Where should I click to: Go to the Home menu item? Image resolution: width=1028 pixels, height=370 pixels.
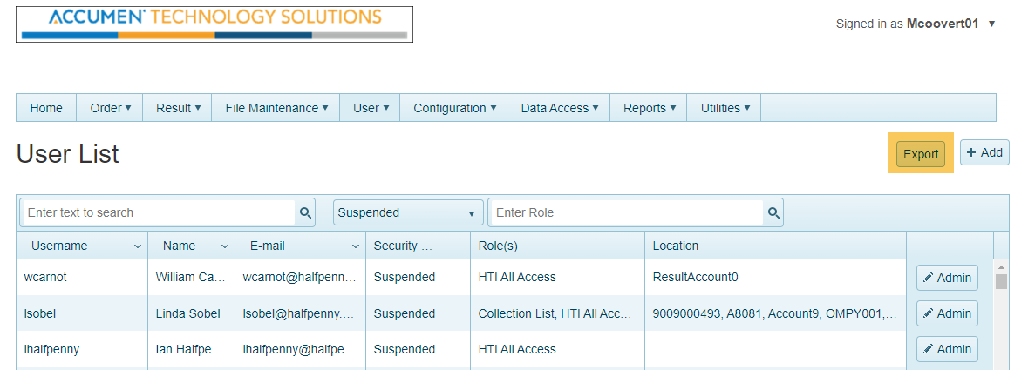[x=46, y=108]
